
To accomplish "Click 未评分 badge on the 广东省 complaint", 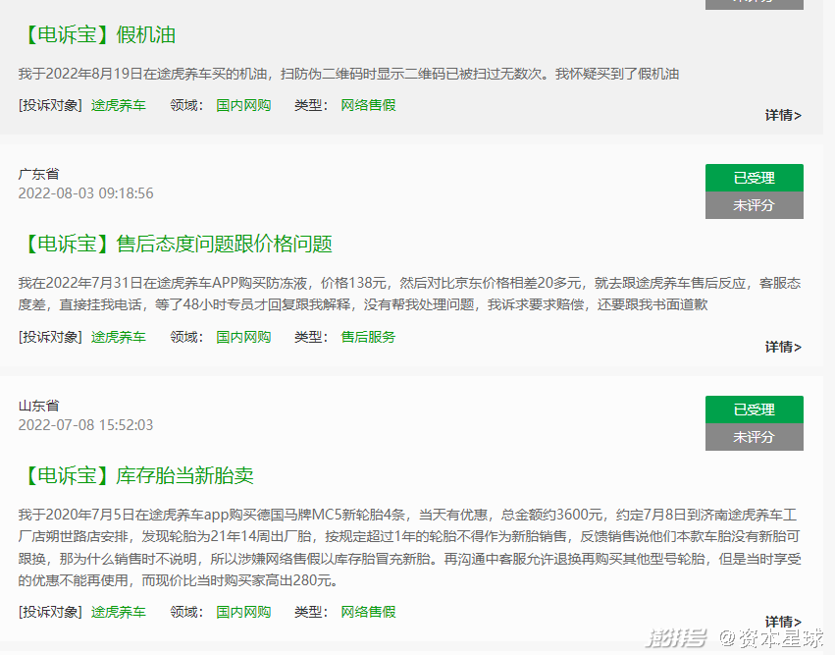I will pos(754,205).
